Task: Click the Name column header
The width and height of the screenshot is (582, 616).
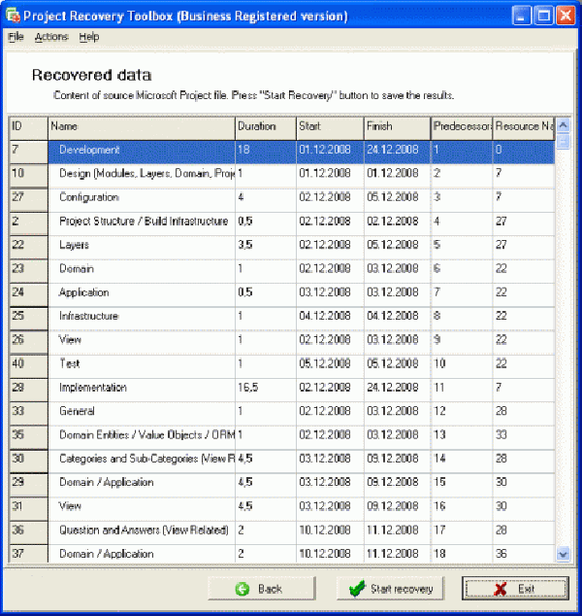Action: (x=141, y=126)
